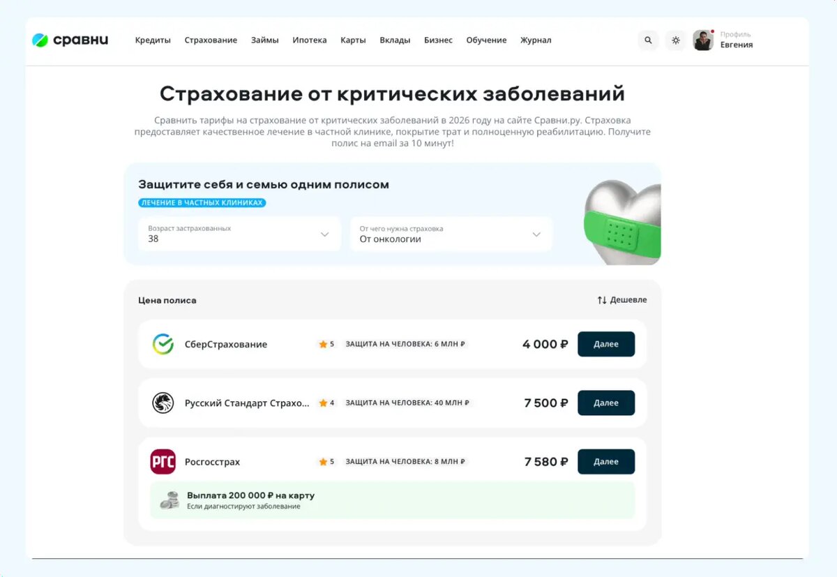This screenshot has height=577, width=837.
Task: Click the Цена полиса heading
Action: (x=167, y=300)
